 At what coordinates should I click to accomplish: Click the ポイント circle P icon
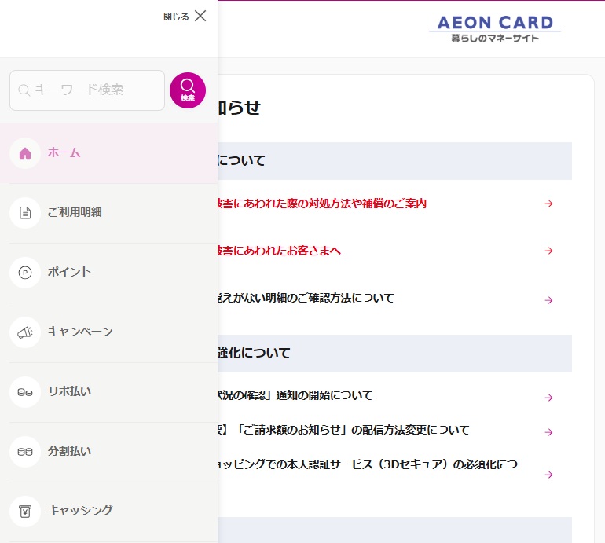coord(25,273)
